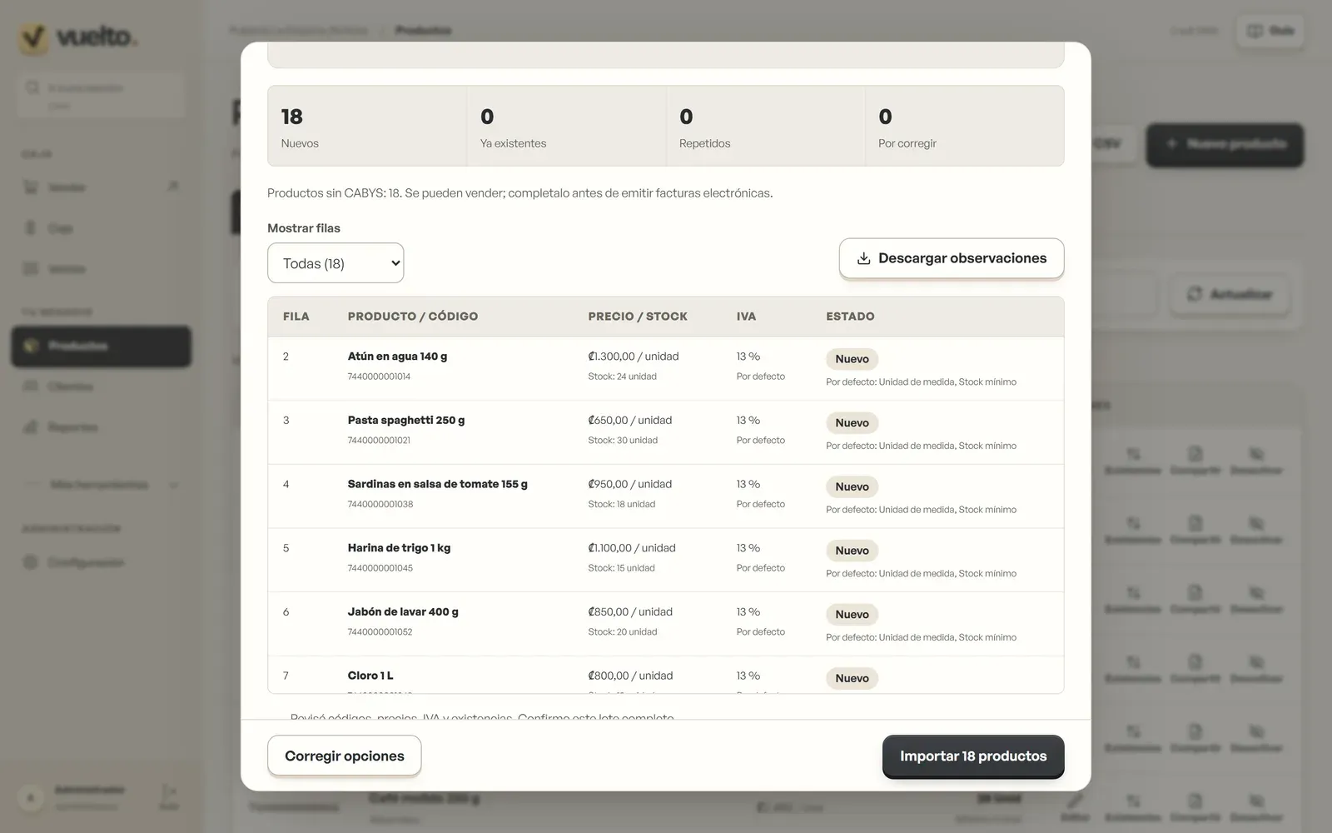Click product name Harina de trigo 1 kg
The image size is (1332, 833).
pyautogui.click(x=399, y=548)
